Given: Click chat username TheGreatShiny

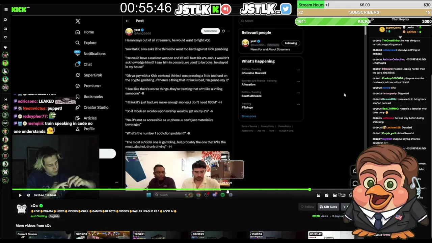Looking at the screenshot, I should point(390,40).
